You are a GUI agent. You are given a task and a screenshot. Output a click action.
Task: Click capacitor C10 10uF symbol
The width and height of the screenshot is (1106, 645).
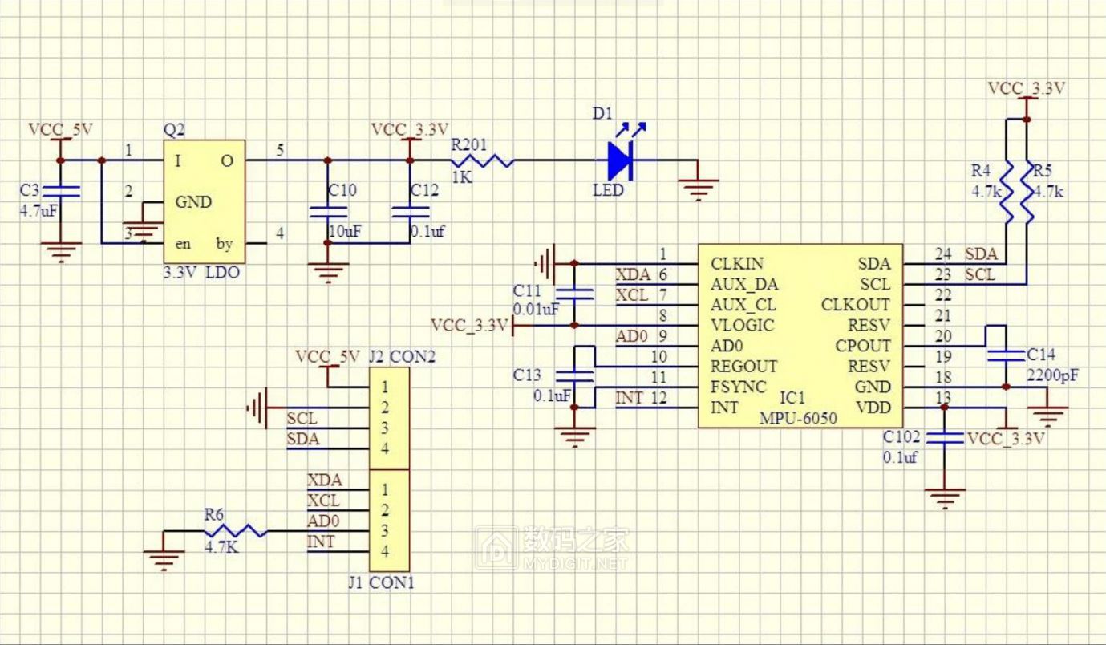tap(327, 210)
